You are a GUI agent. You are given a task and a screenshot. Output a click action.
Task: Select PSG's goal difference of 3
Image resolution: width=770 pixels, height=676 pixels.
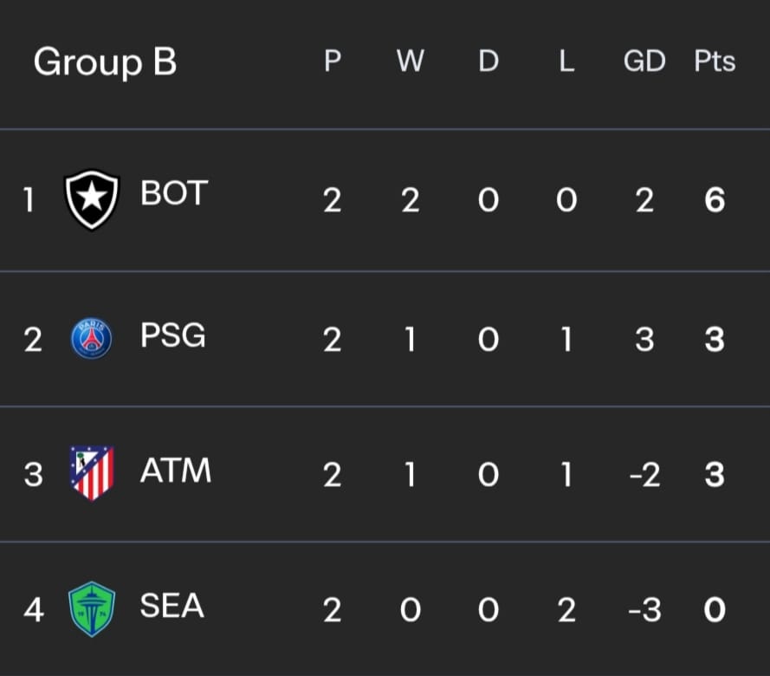(x=644, y=340)
